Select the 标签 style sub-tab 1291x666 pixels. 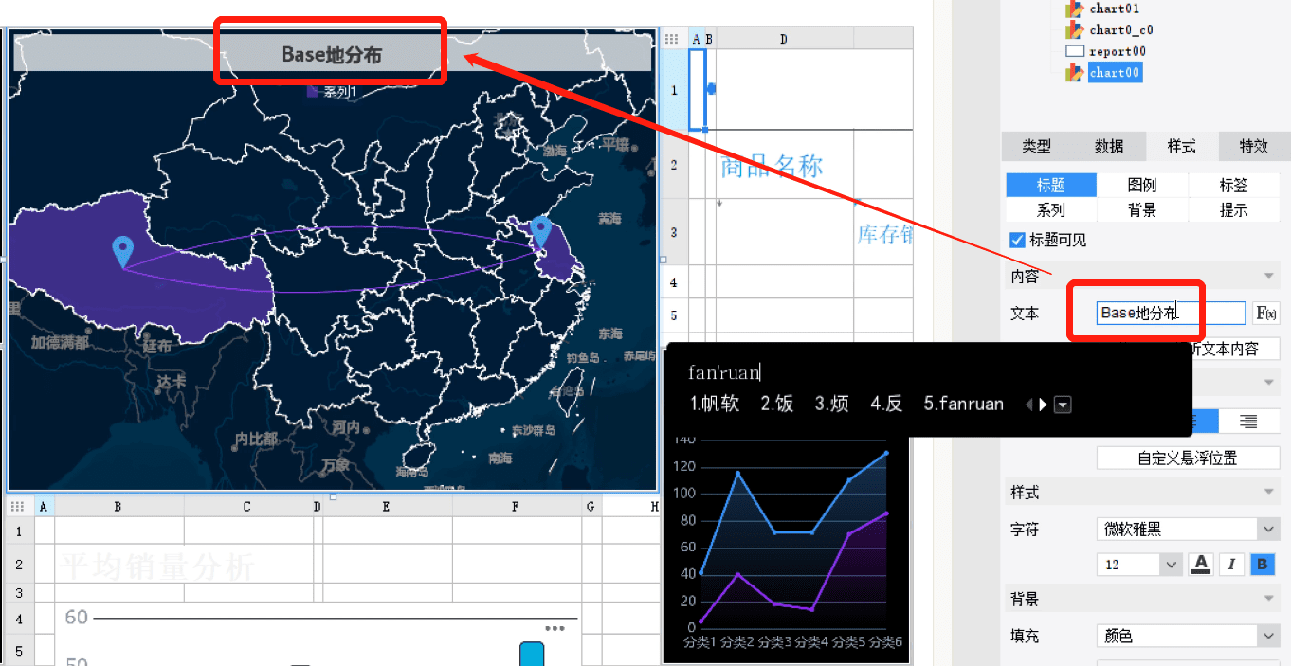coord(1234,186)
